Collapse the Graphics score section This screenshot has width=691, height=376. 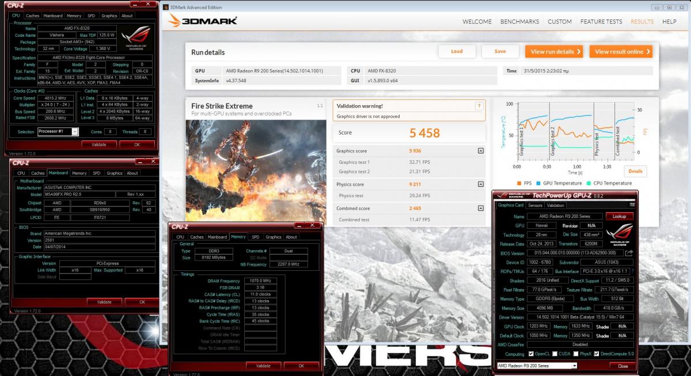(x=480, y=151)
